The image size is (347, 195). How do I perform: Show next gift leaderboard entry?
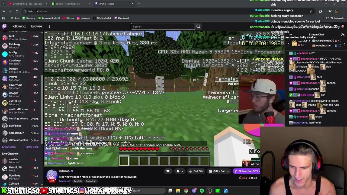345,44
